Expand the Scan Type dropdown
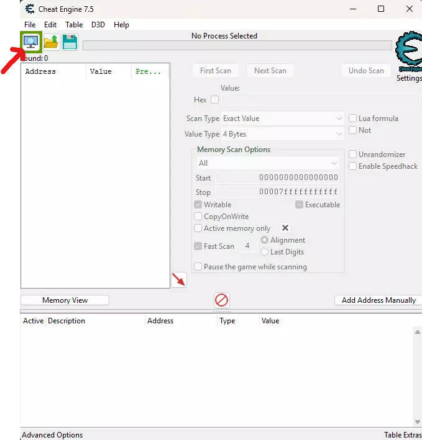 [x=282, y=119]
